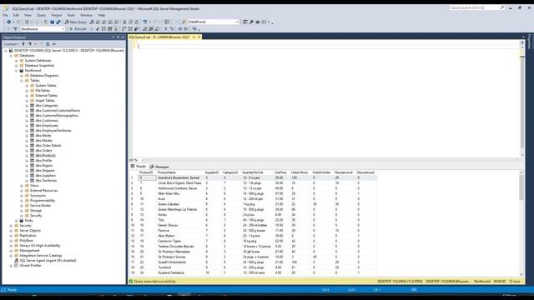
Task: Open the Help menu
Action: 102,15
